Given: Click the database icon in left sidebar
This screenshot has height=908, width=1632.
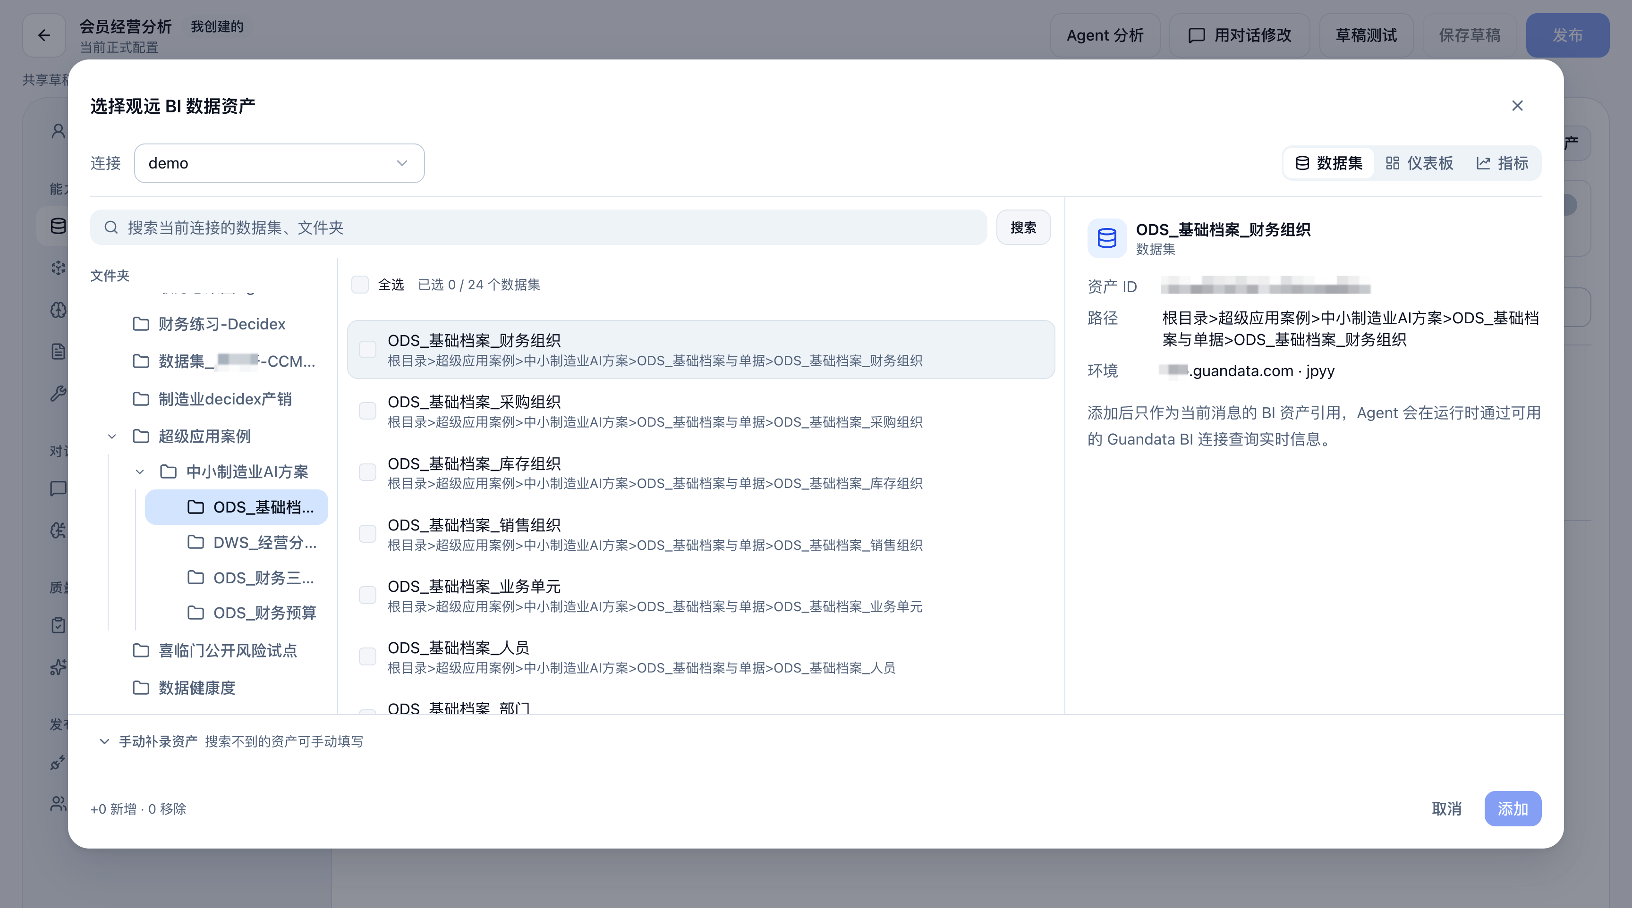Looking at the screenshot, I should pyautogui.click(x=58, y=226).
